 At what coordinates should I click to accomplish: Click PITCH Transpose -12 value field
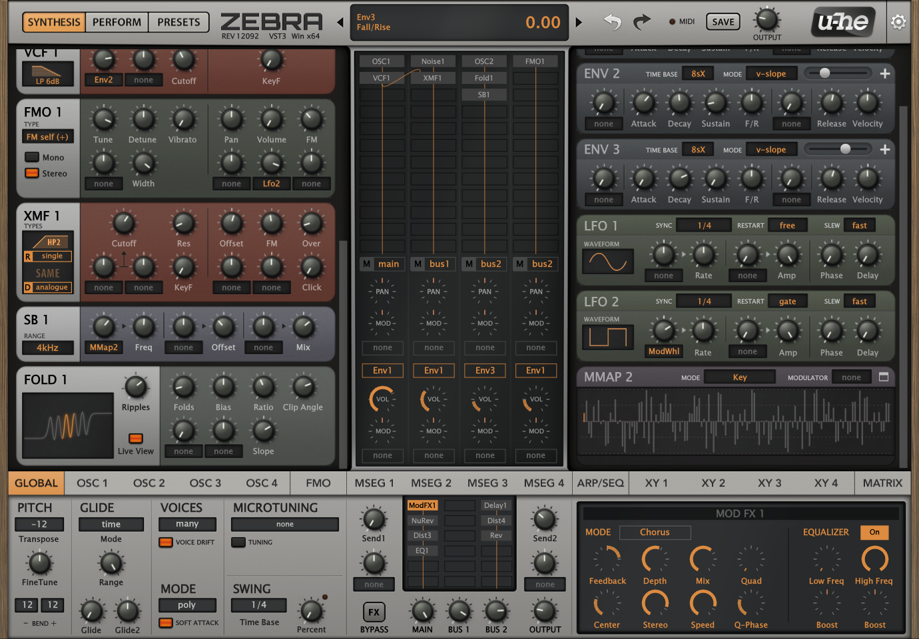pos(40,525)
